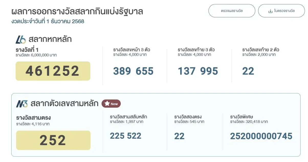The width and height of the screenshot is (308, 162).
Task: Click the special prize number 25200000745
Action: [261, 136]
